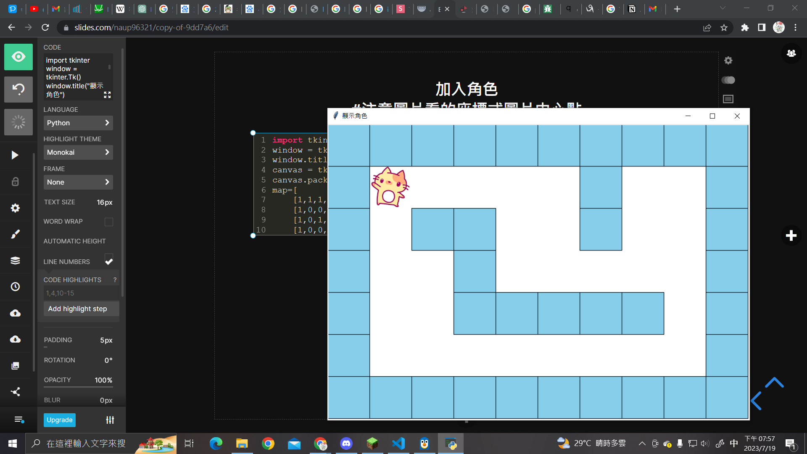This screenshot has height=454, width=807.
Task: Open revision history clock icon
Action: 15,287
